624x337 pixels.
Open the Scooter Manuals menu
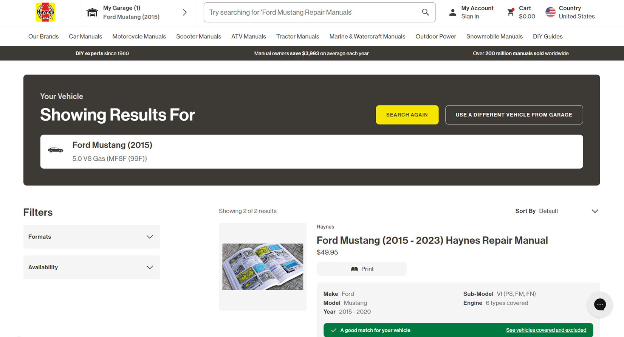coord(198,37)
